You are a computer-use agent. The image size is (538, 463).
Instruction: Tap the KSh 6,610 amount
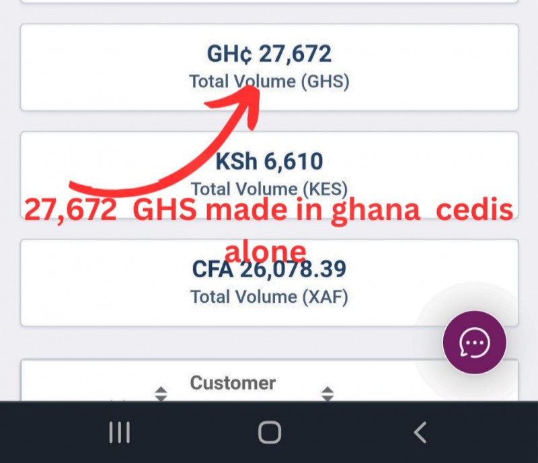point(270,162)
